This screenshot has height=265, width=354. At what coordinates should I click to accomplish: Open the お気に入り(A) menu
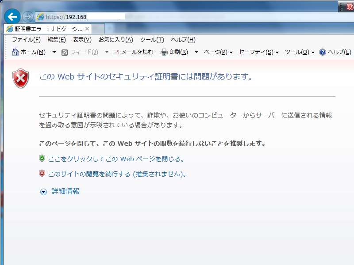pyautogui.click(x=116, y=40)
